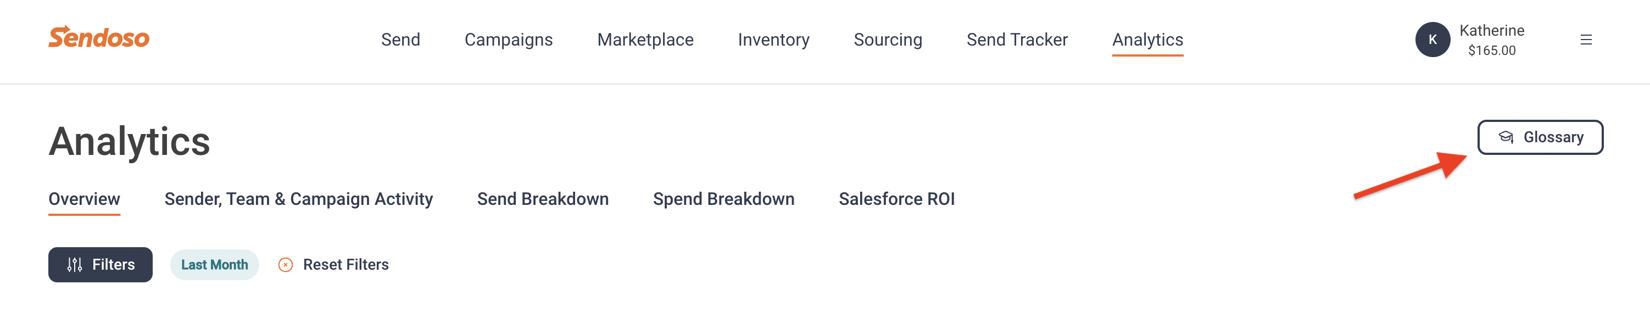Open the Marketplace section
The width and height of the screenshot is (1650, 312).
(x=645, y=40)
